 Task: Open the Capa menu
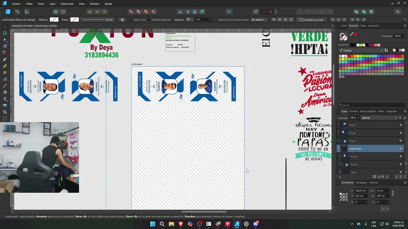pos(52,4)
